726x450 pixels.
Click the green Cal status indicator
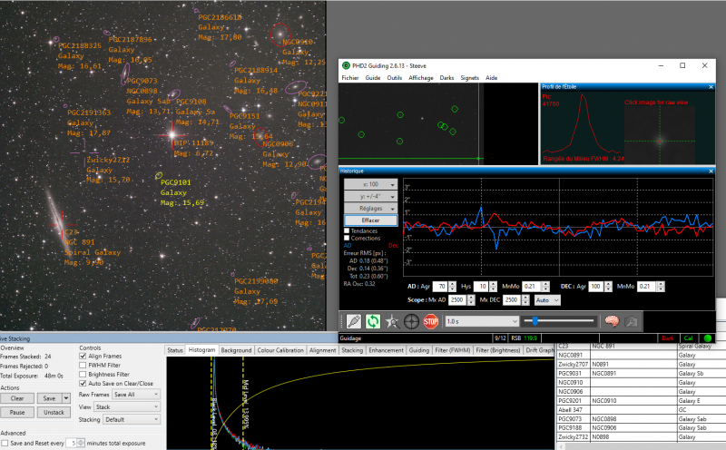point(688,338)
